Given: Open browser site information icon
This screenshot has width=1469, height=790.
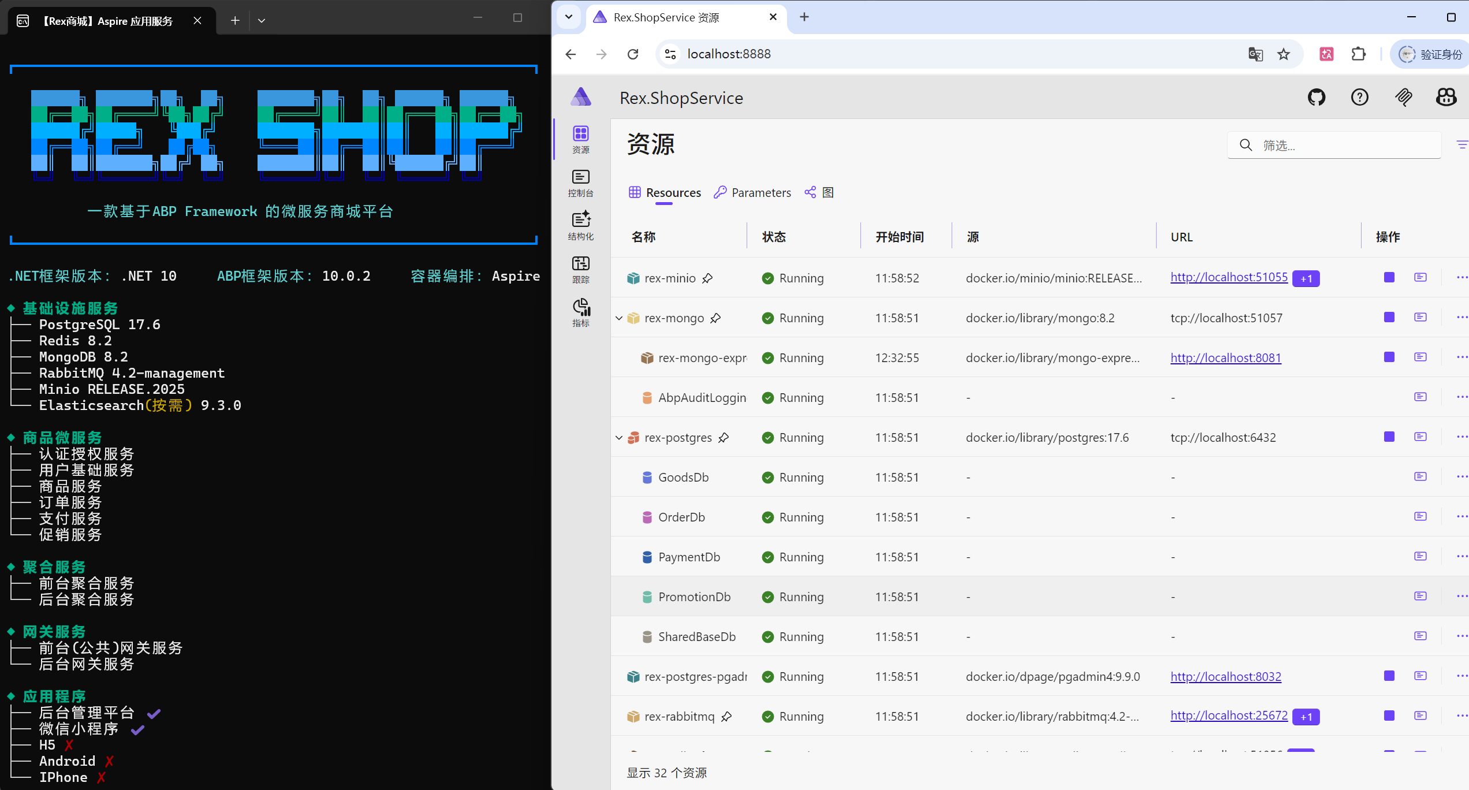Looking at the screenshot, I should 670,54.
